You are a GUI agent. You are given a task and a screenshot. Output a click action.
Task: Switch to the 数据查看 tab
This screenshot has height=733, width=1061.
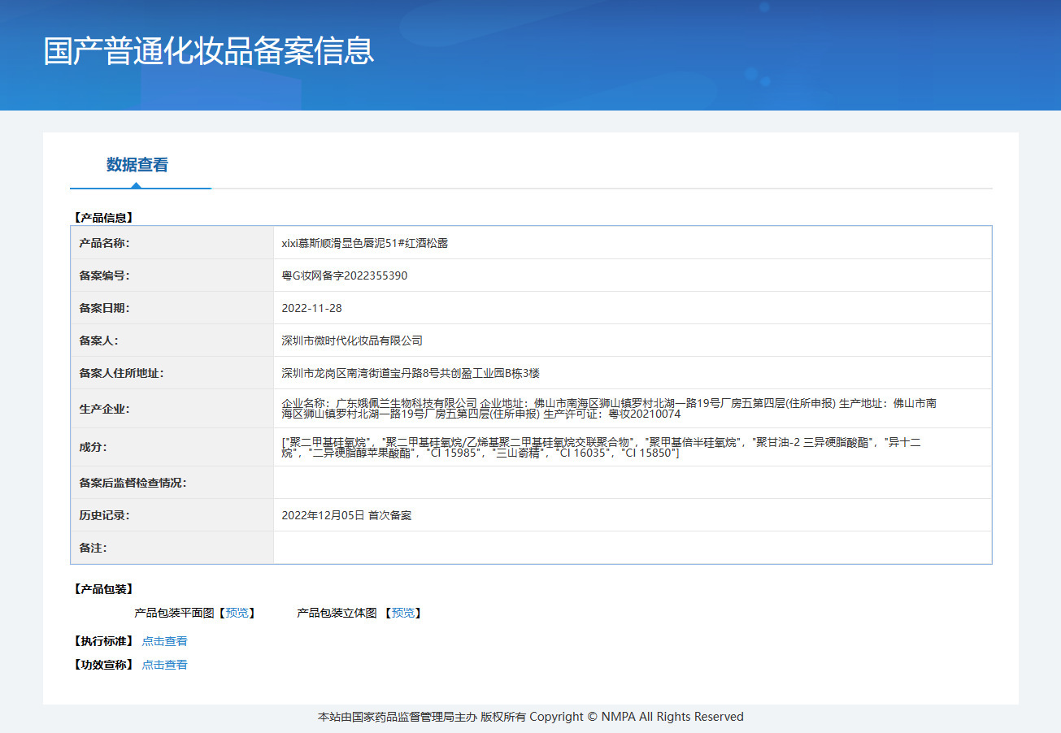(137, 165)
